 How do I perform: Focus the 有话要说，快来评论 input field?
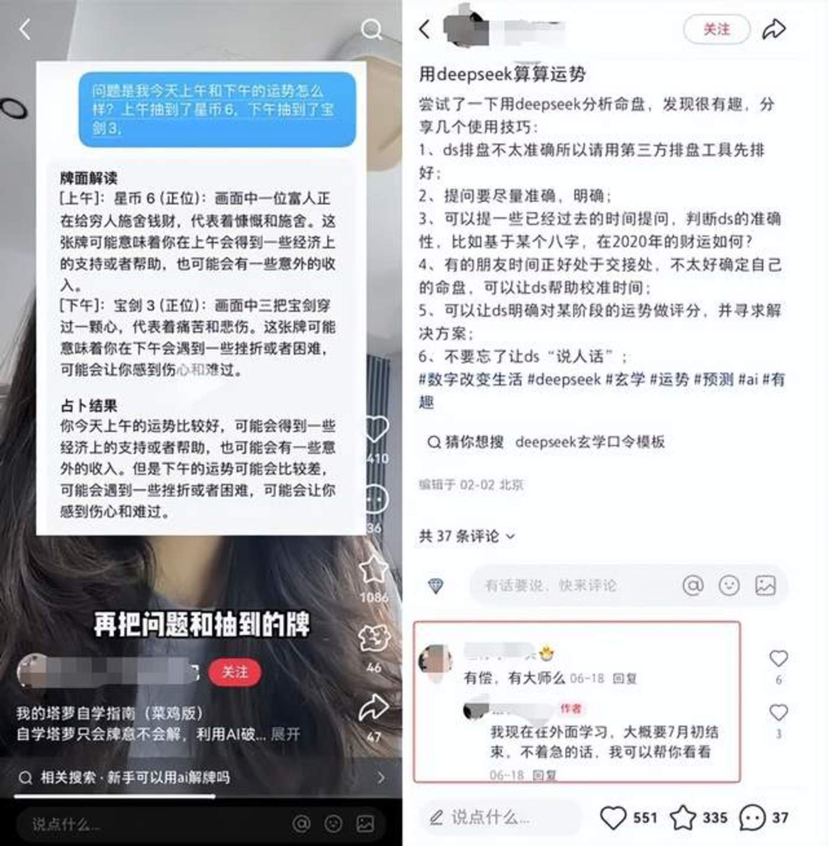tap(574, 585)
